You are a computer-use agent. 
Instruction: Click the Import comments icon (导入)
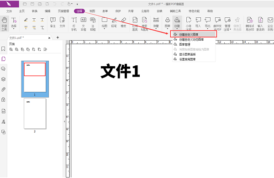(198, 22)
